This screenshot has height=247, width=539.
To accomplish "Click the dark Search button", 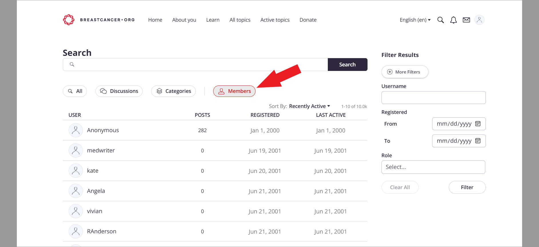I will tap(348, 65).
